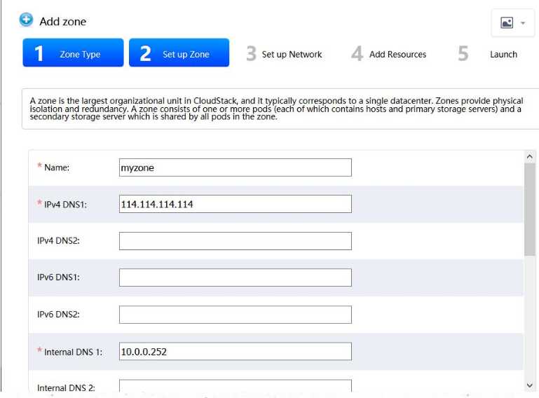Select step 5 Launch
The image size is (539, 398).
tap(487, 54)
